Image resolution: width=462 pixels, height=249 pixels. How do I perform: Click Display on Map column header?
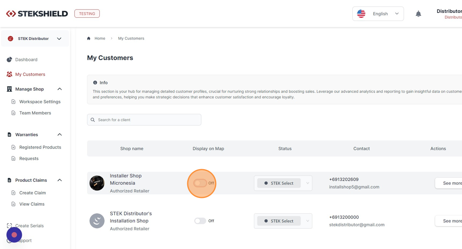[208, 149]
